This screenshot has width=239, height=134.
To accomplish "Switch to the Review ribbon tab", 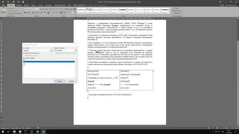I will point(60,5).
